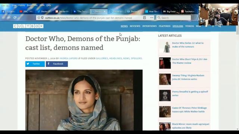The width and height of the screenshot is (239, 134).
Task: Open site information icon in address bar
Action: pos(39,18)
